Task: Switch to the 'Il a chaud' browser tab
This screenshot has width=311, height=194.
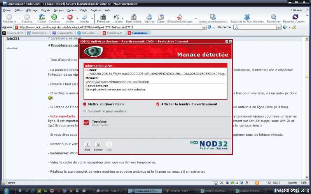Action: click(x=14, y=33)
